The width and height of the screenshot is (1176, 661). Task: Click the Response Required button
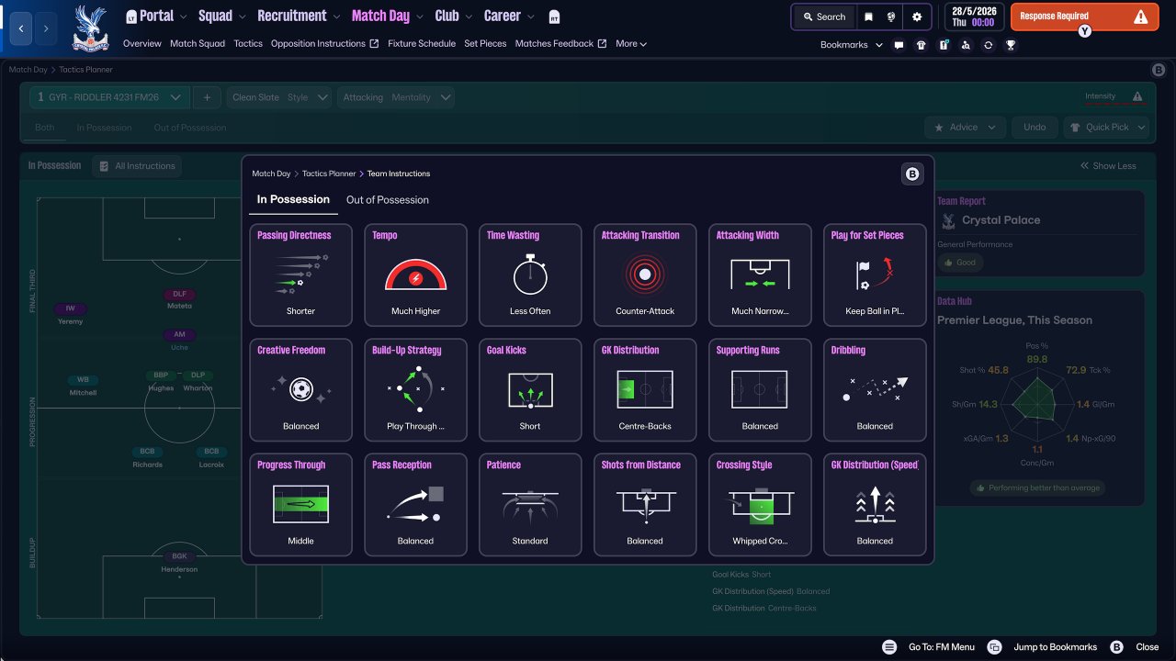click(1084, 17)
